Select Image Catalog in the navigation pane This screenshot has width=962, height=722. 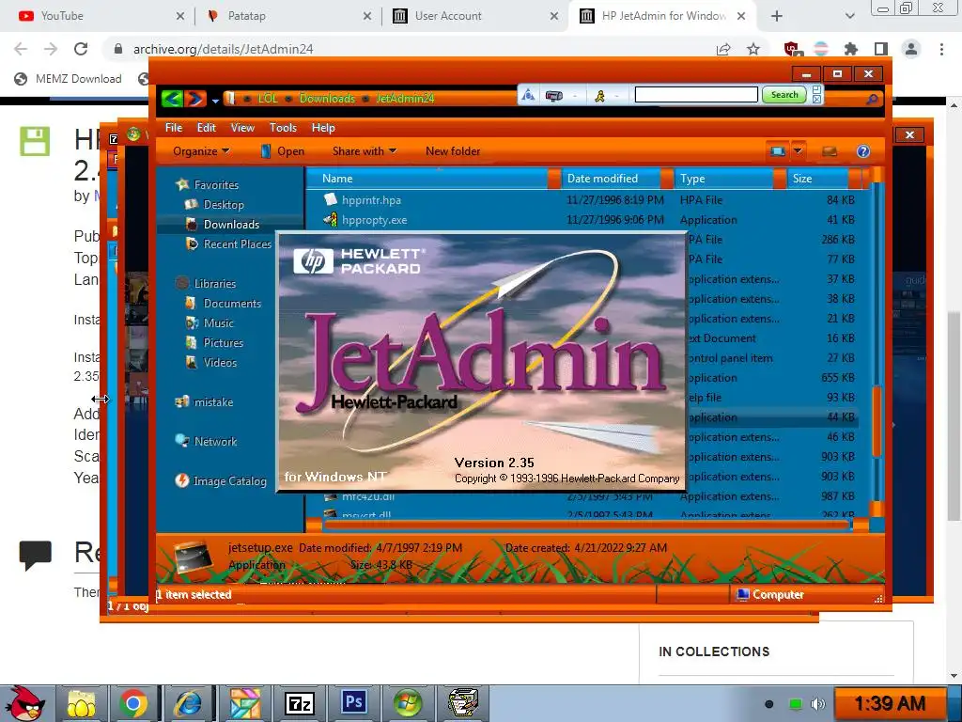pyautogui.click(x=221, y=480)
